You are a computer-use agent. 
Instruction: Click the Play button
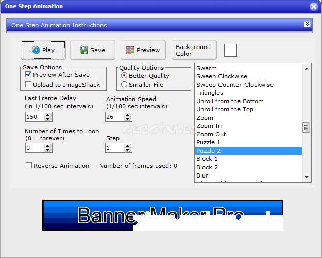tap(43, 50)
